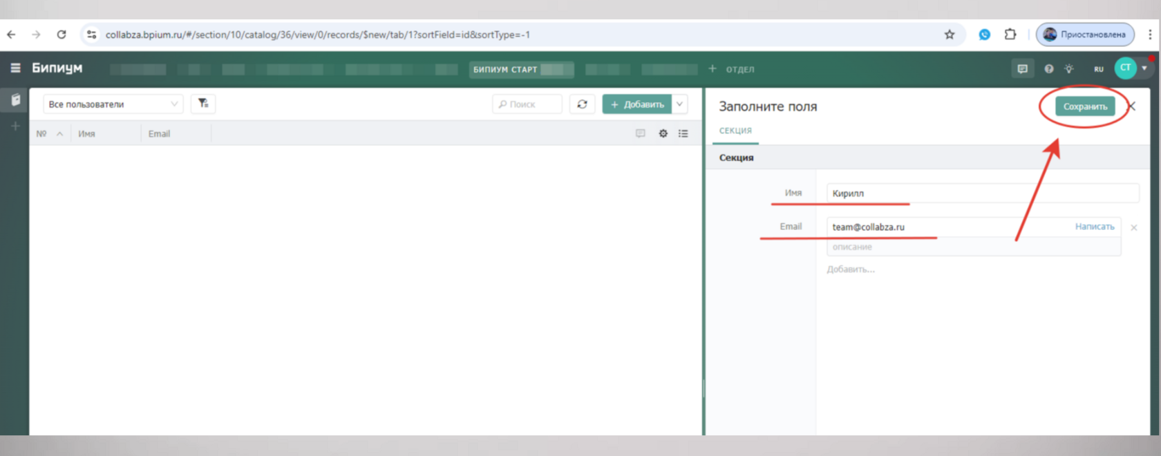Click the Сохранить button
1161x456 pixels.
click(x=1085, y=106)
